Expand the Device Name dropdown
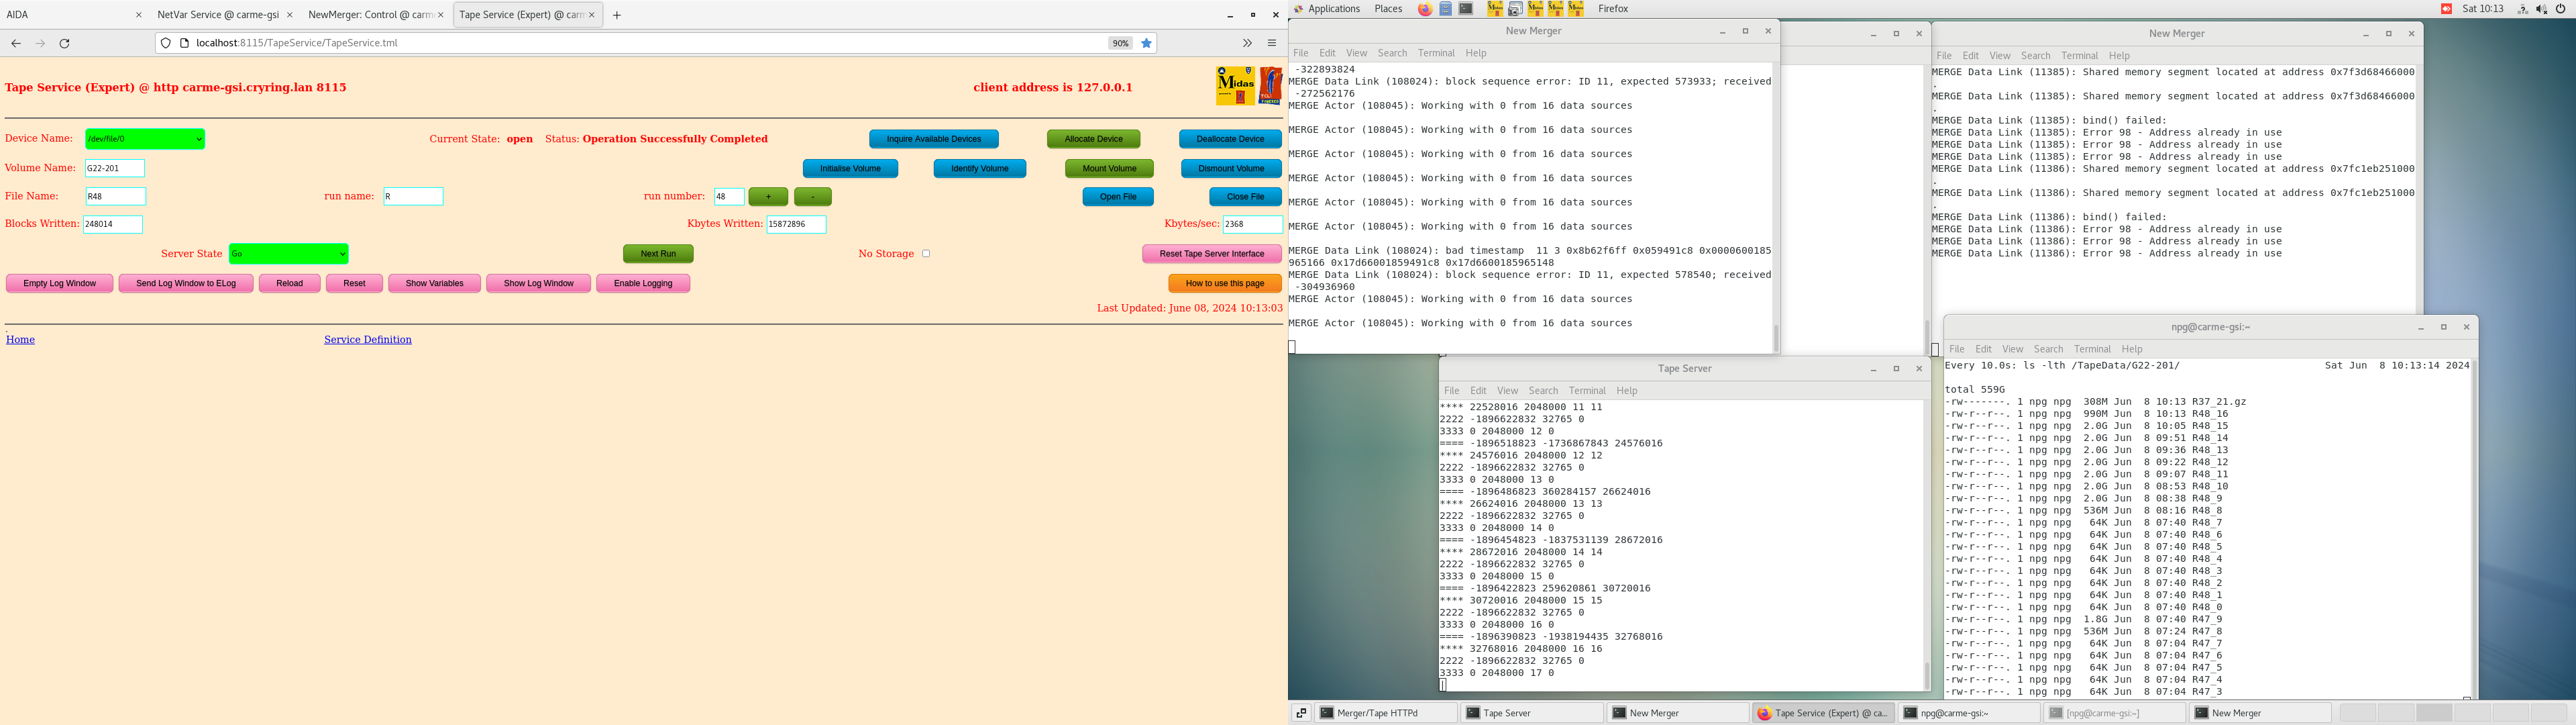The height and width of the screenshot is (725, 2576). coord(145,139)
